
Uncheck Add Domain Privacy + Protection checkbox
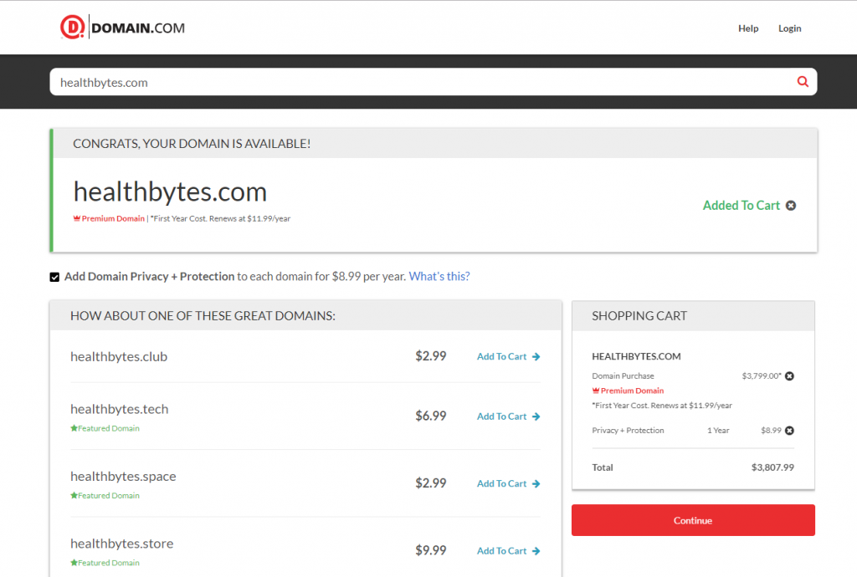54,277
